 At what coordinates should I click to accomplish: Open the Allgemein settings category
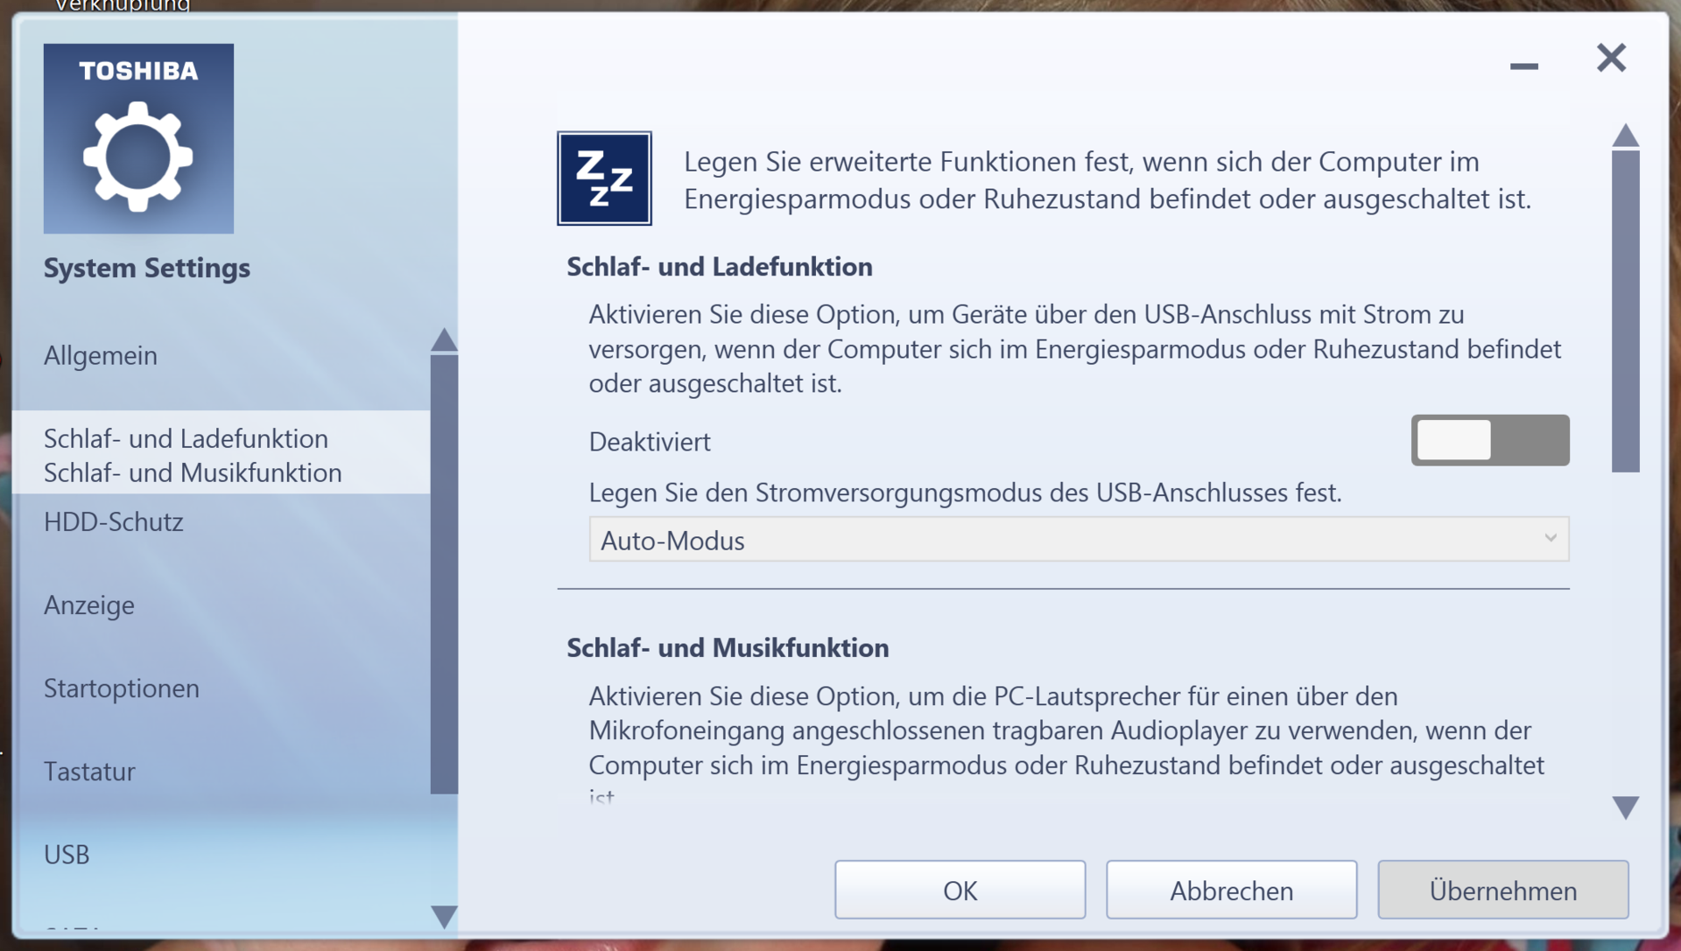click(x=101, y=356)
